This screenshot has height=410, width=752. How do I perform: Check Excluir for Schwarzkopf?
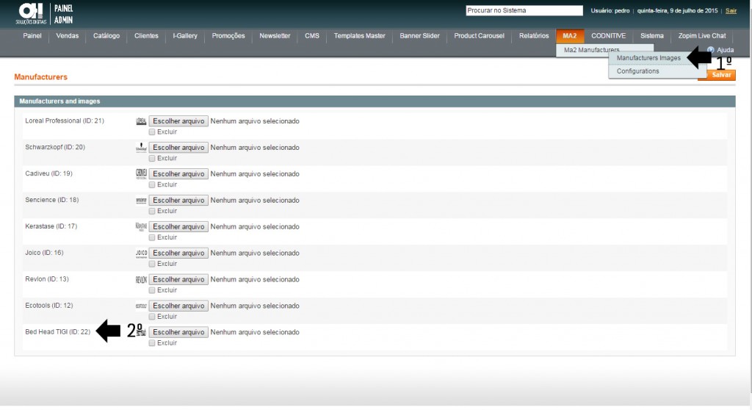pyautogui.click(x=152, y=159)
